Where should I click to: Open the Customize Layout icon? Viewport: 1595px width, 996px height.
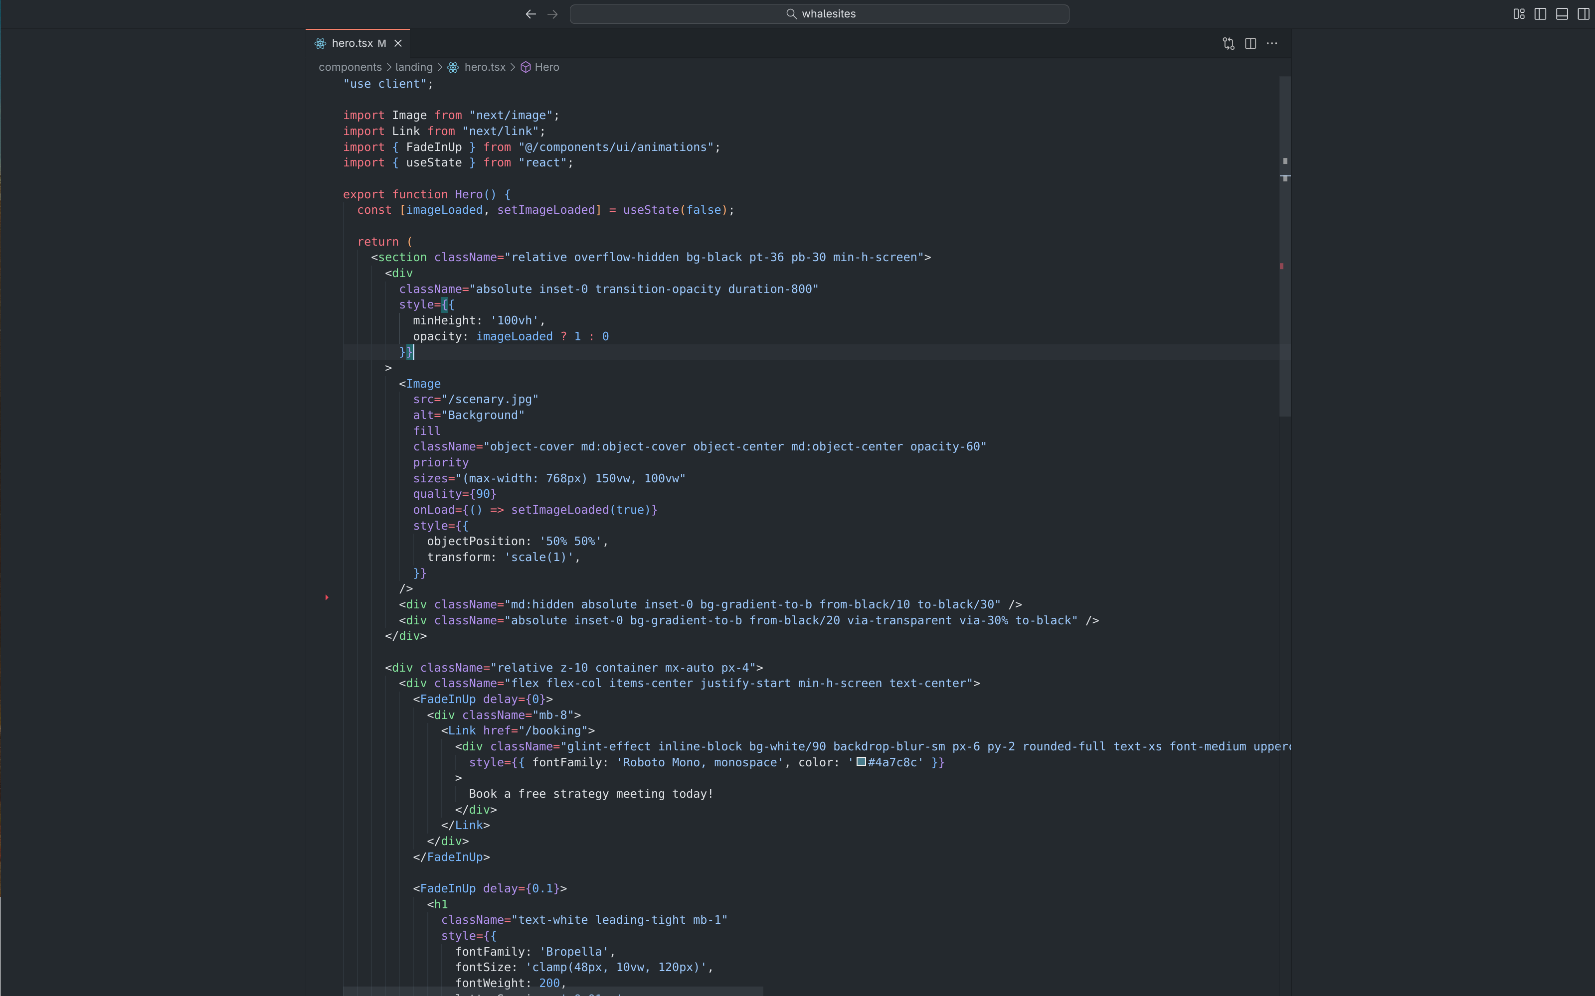point(1519,14)
